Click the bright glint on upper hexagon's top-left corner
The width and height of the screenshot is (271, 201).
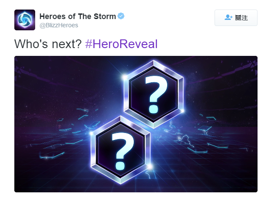point(125,77)
